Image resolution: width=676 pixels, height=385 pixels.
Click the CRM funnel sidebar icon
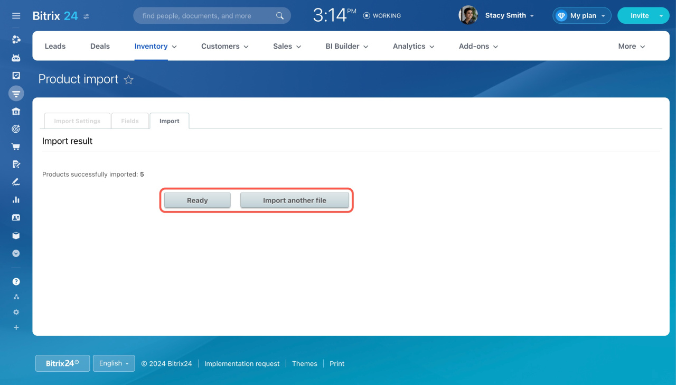(16, 94)
